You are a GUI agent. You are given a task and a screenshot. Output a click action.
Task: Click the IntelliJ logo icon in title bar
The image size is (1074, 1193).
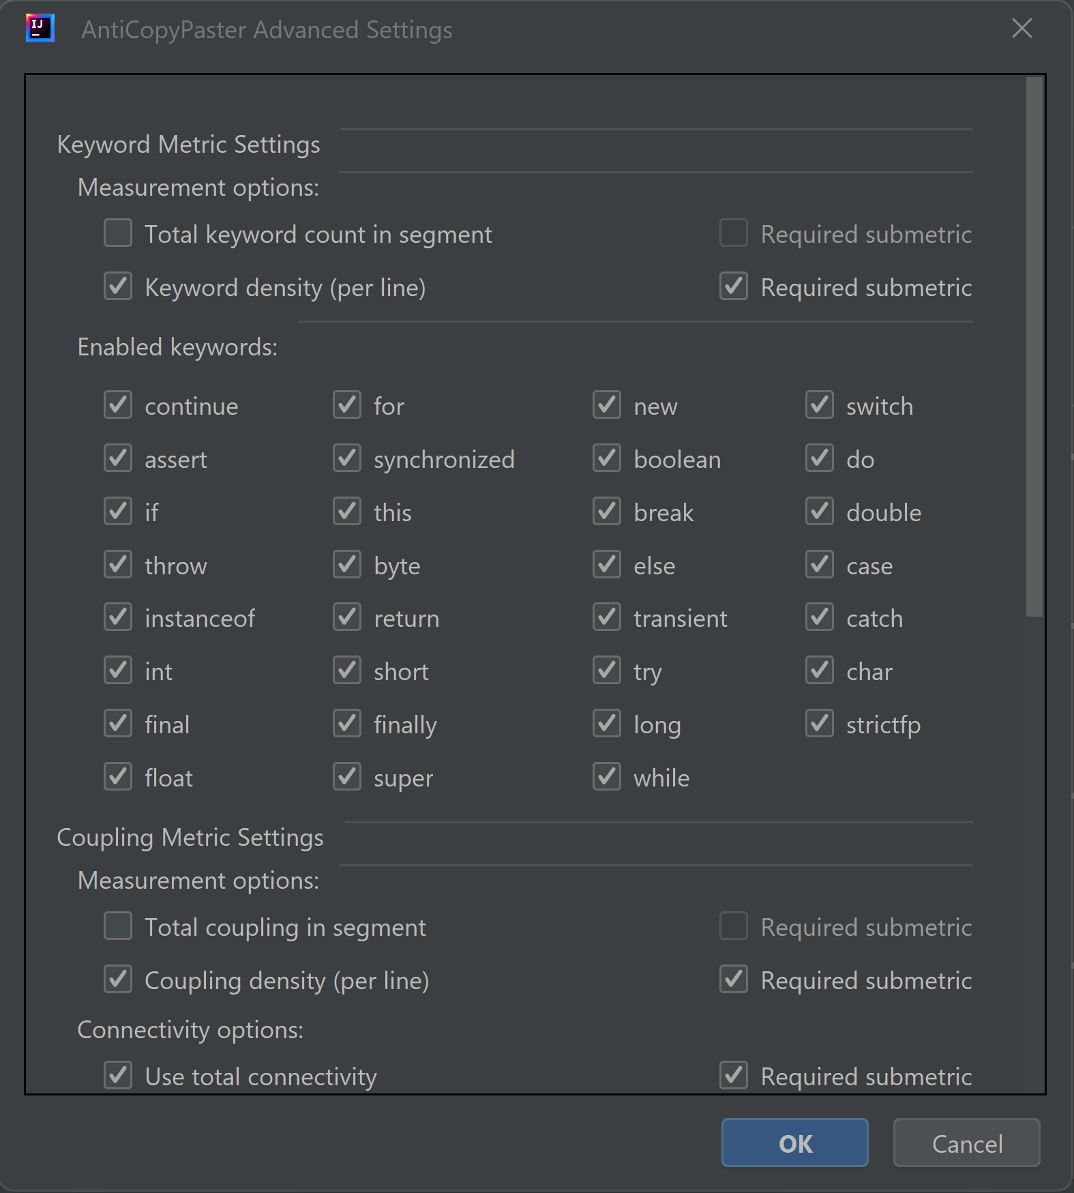point(40,29)
